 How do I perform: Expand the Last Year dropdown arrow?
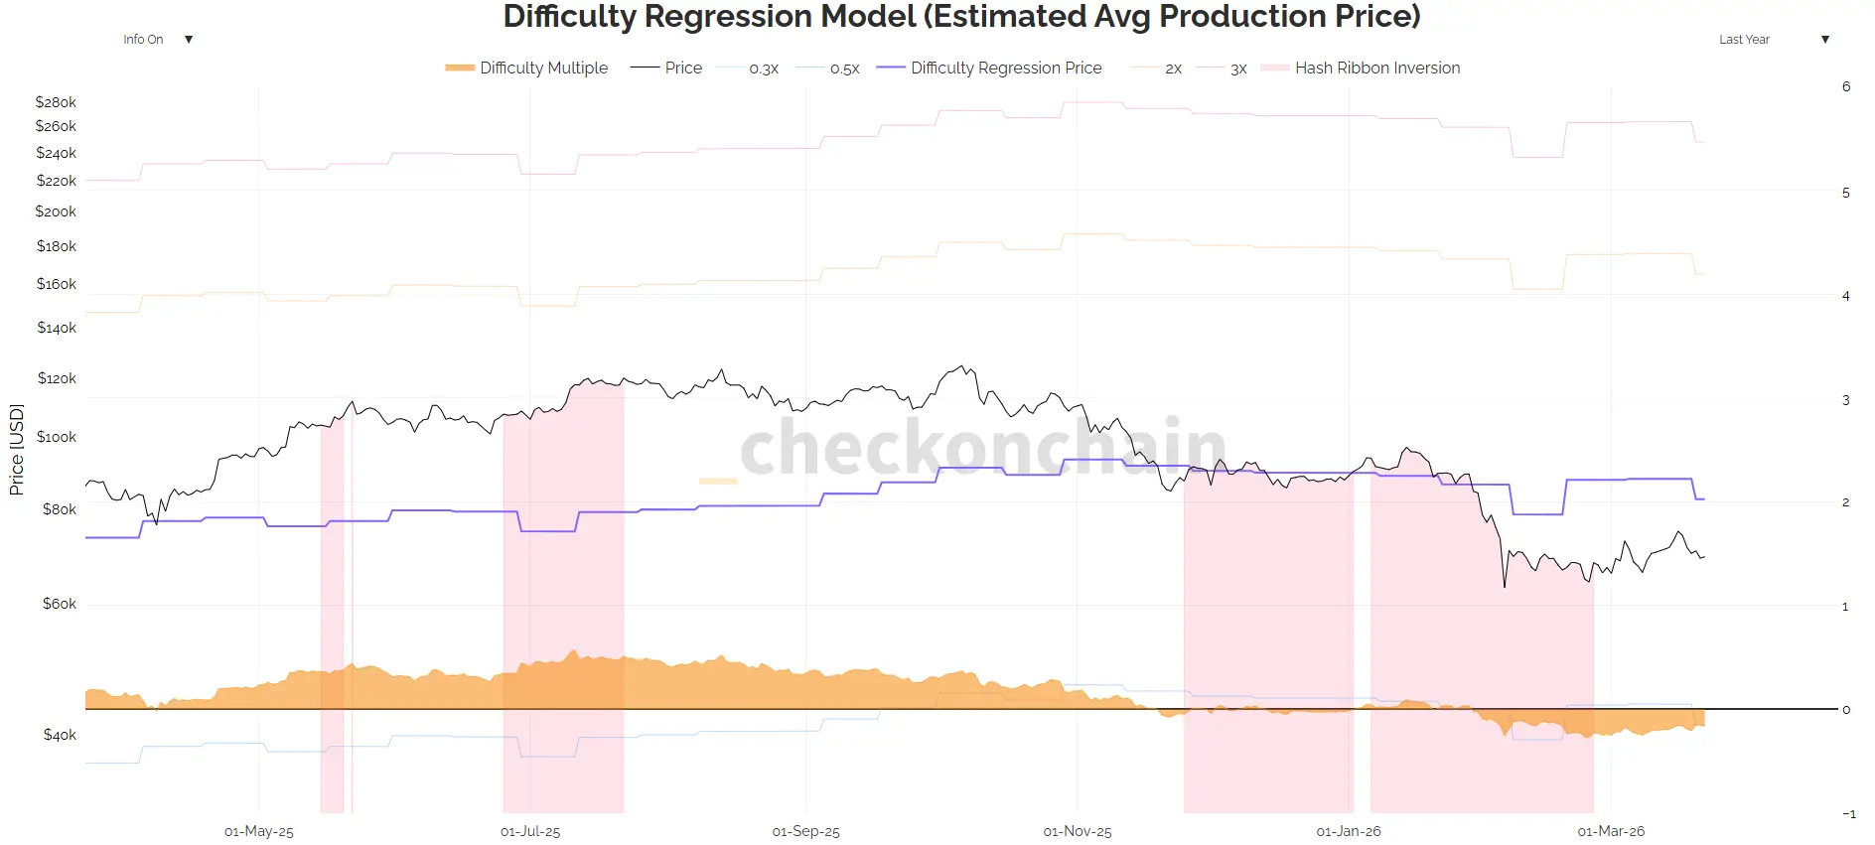pos(1825,39)
